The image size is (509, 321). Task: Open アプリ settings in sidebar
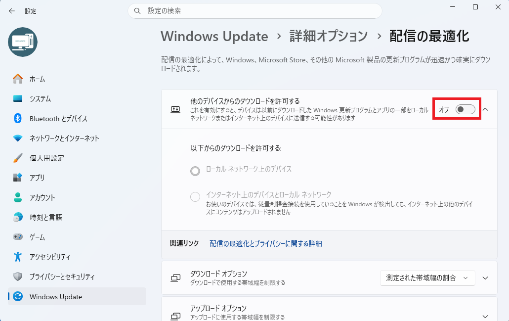[77, 178]
